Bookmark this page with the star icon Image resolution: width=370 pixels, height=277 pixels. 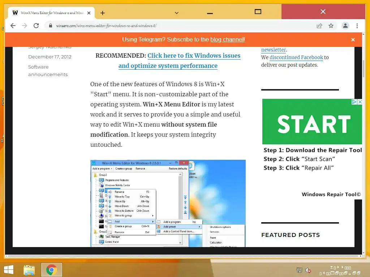331,26
